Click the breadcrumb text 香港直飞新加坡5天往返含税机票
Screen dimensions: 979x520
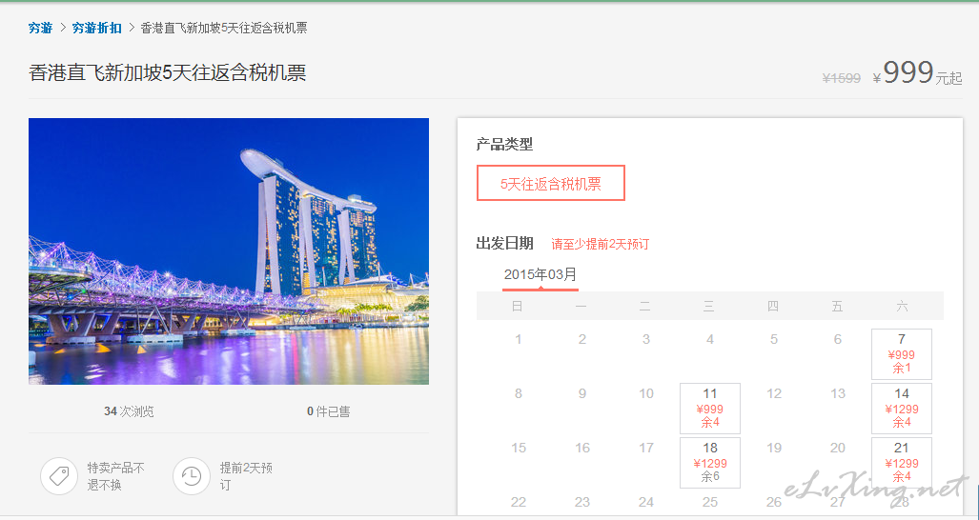(224, 28)
